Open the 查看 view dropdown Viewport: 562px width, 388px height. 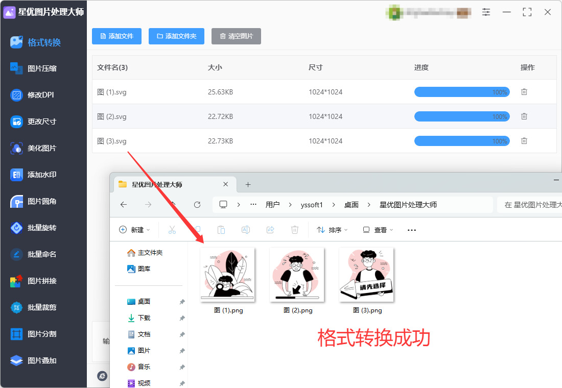tap(378, 230)
